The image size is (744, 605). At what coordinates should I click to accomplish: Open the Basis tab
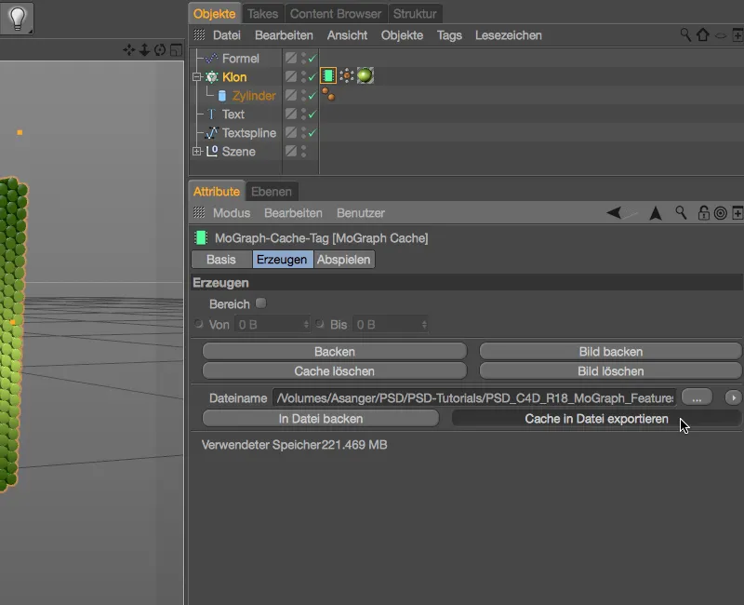[221, 260]
